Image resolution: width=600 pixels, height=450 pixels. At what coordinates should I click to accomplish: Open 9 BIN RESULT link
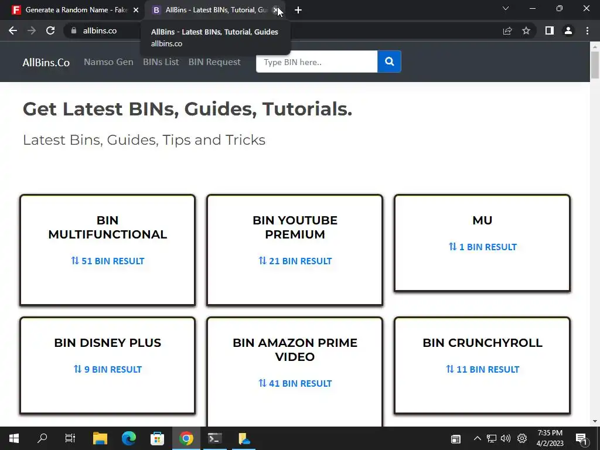[108, 369]
